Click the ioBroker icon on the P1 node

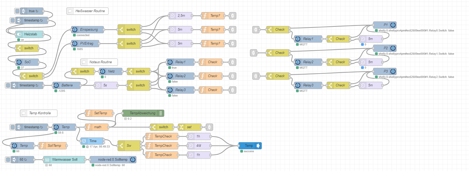[393, 25]
